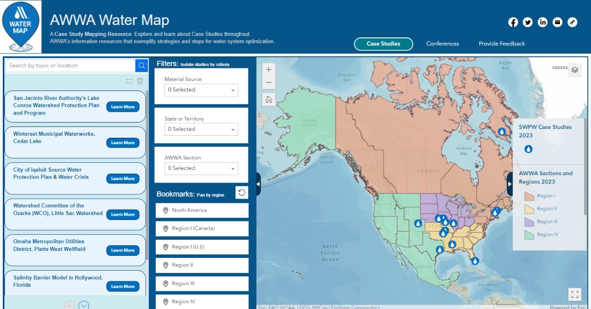Click Learn More for City of Iqaluit
This screenshot has width=591, height=309.
[123, 179]
